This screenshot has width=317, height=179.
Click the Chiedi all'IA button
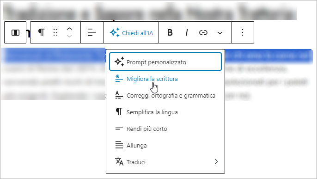(131, 32)
